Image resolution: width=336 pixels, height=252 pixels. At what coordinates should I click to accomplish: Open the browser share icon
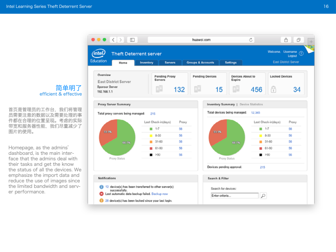click(x=286, y=40)
